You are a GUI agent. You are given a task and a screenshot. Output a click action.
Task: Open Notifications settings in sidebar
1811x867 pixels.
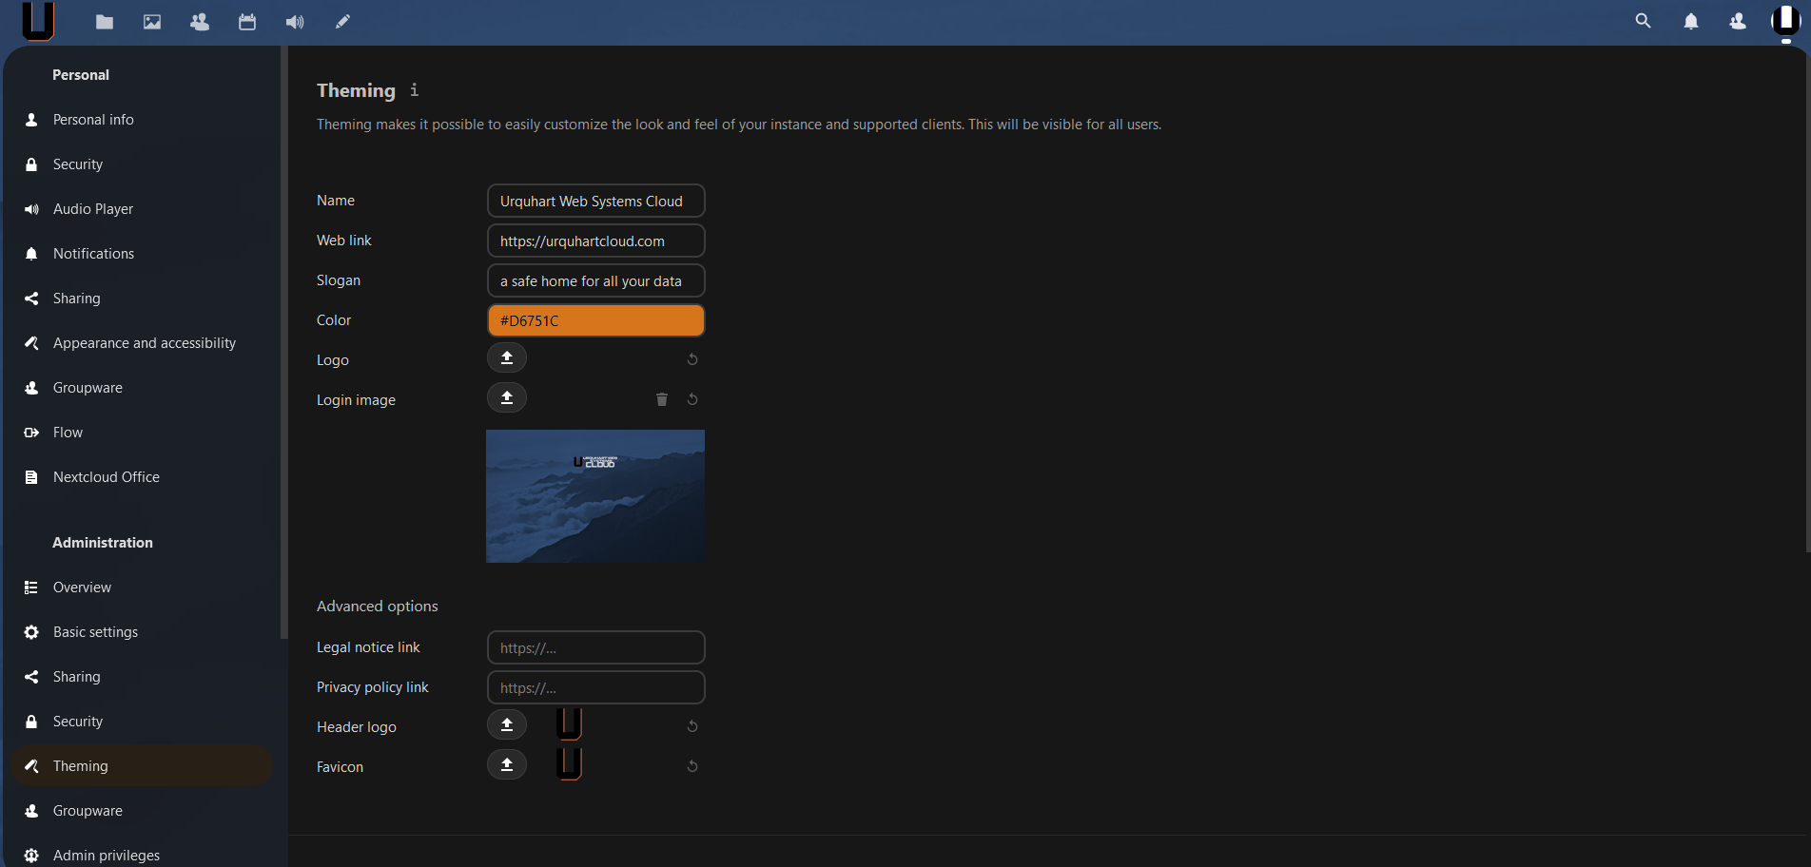[143, 254]
